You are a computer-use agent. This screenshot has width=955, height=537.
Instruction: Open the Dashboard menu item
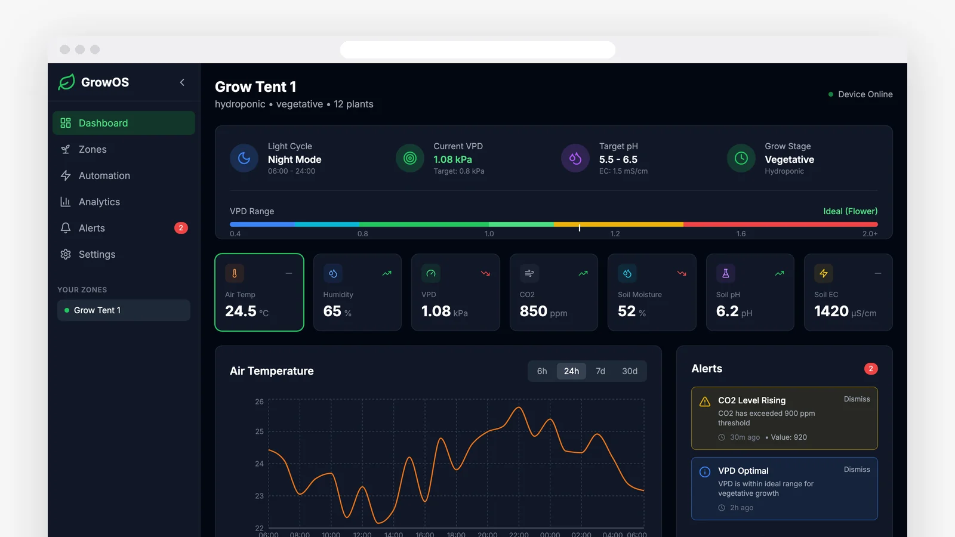(124, 123)
